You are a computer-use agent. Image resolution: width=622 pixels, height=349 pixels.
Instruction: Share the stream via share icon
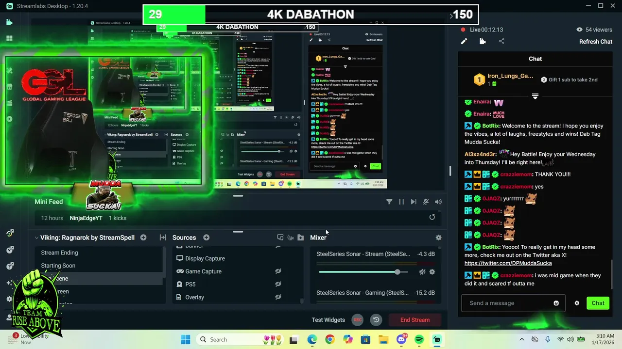pos(501,42)
